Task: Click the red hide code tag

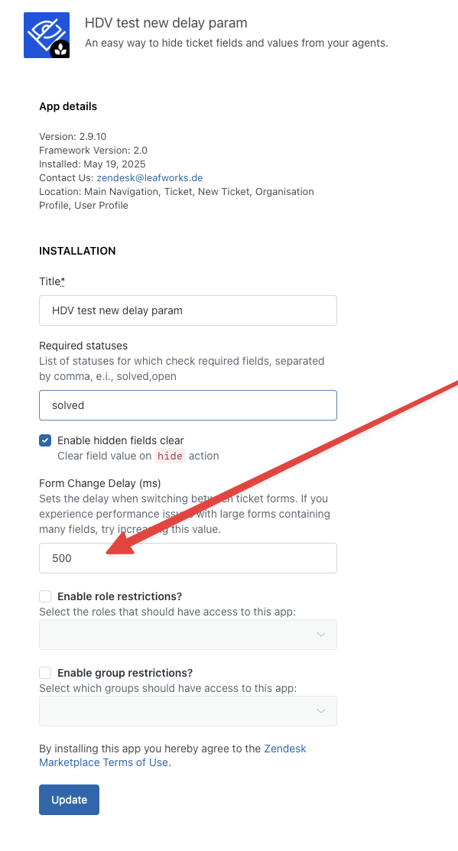Action: click(x=170, y=456)
